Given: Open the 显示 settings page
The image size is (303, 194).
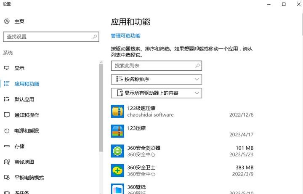Looking at the screenshot, I should [x=19, y=68].
